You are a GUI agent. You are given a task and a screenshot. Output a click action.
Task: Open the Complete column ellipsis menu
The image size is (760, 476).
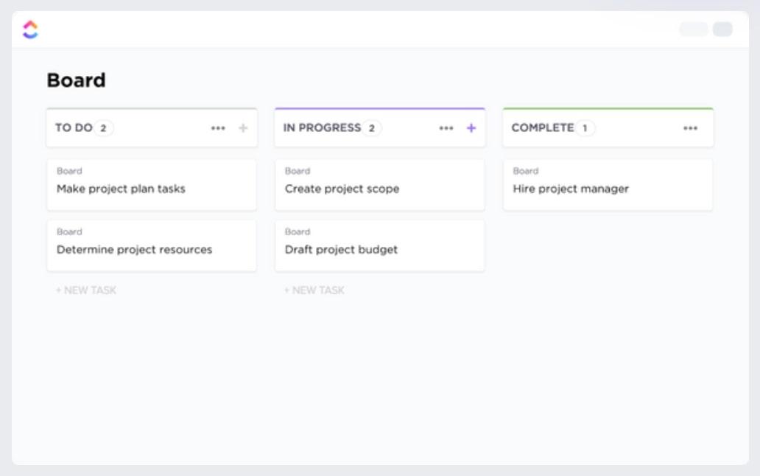pyautogui.click(x=690, y=128)
